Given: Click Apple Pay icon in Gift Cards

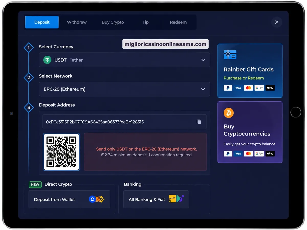Looking at the screenshot, I should click(270, 88).
